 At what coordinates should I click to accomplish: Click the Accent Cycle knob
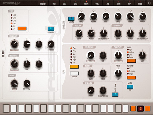coord(91,73)
